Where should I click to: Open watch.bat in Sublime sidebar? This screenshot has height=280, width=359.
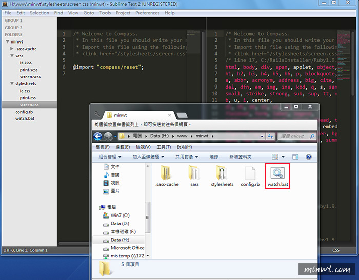click(25, 118)
